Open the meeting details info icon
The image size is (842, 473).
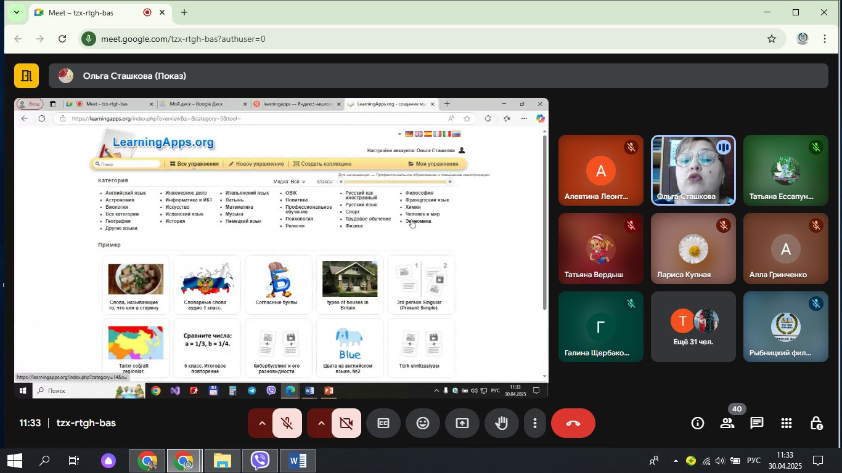(698, 423)
